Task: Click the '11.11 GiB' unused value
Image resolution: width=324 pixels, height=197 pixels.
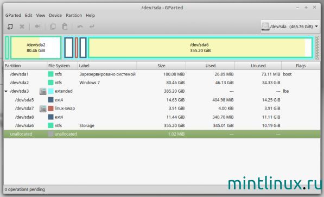Action: (271, 117)
